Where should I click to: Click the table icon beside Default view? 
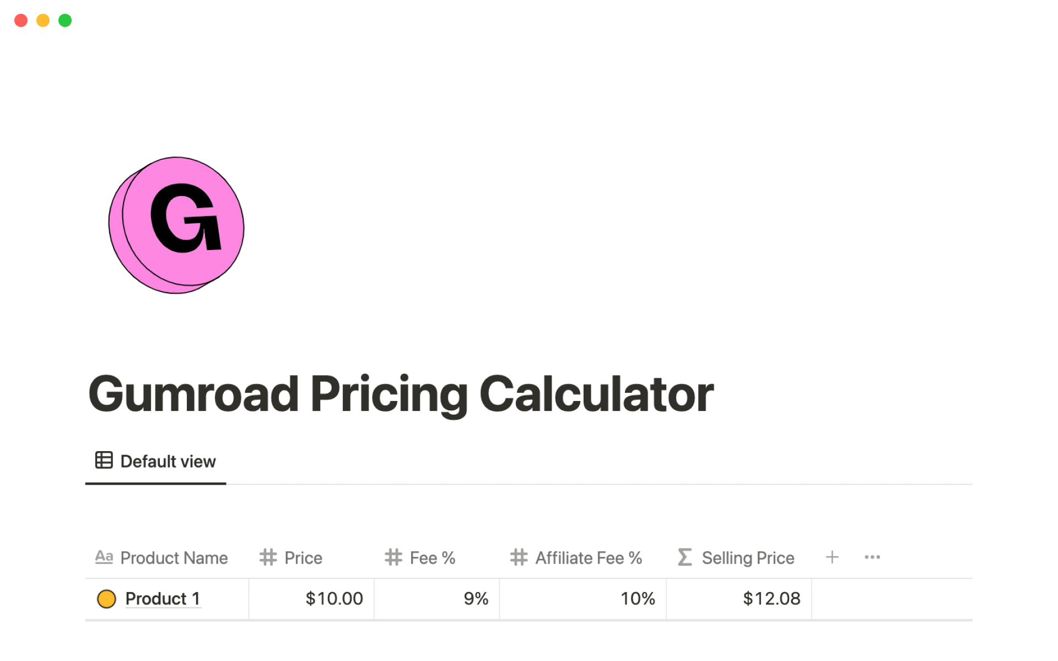(x=104, y=461)
